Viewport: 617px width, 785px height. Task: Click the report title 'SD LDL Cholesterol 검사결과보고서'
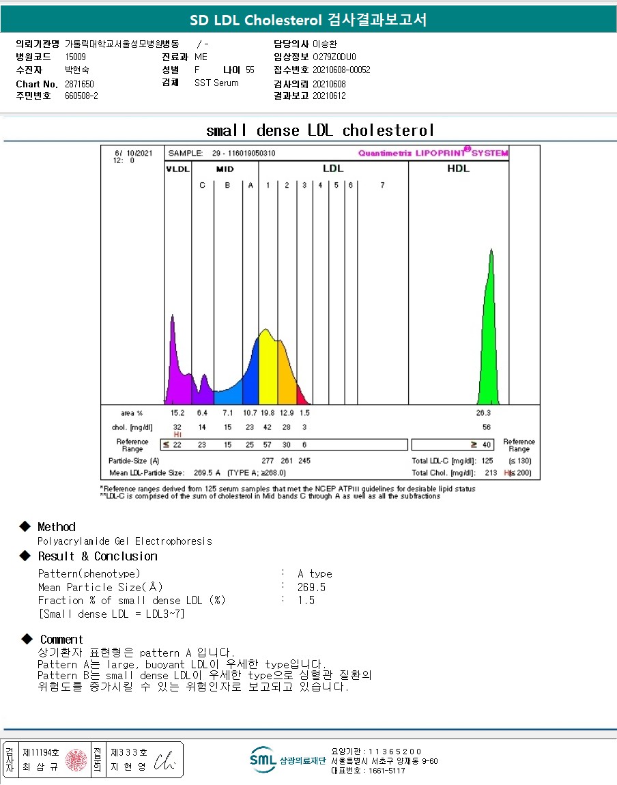click(308, 20)
